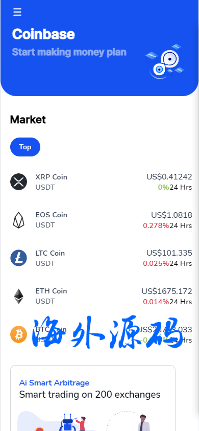Click the US$0.41242 XRP price

coord(169,177)
